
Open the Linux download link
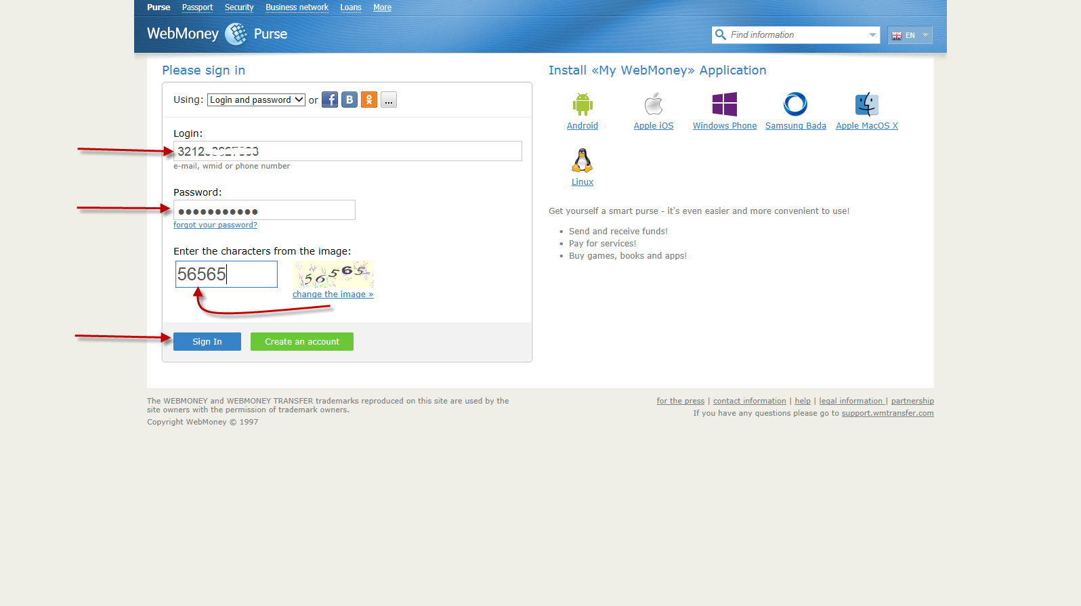582,182
